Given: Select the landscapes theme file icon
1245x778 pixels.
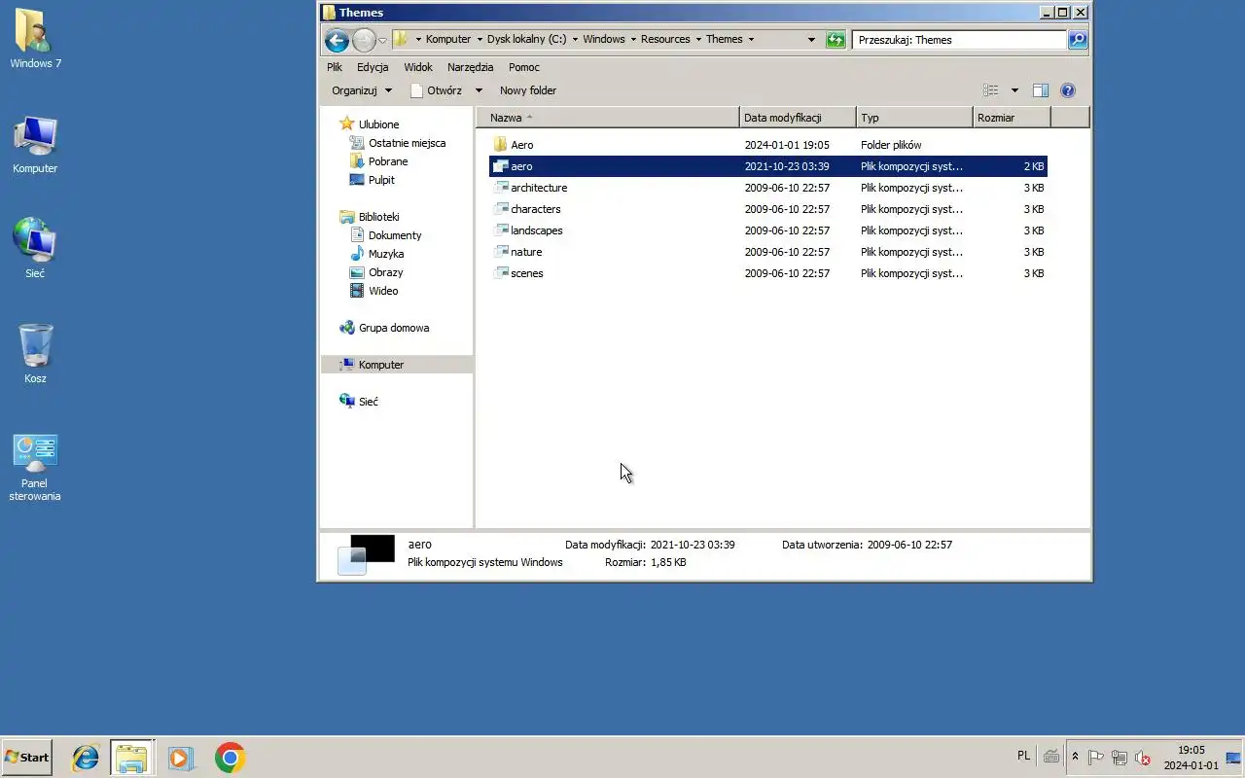Looking at the screenshot, I should [x=500, y=230].
